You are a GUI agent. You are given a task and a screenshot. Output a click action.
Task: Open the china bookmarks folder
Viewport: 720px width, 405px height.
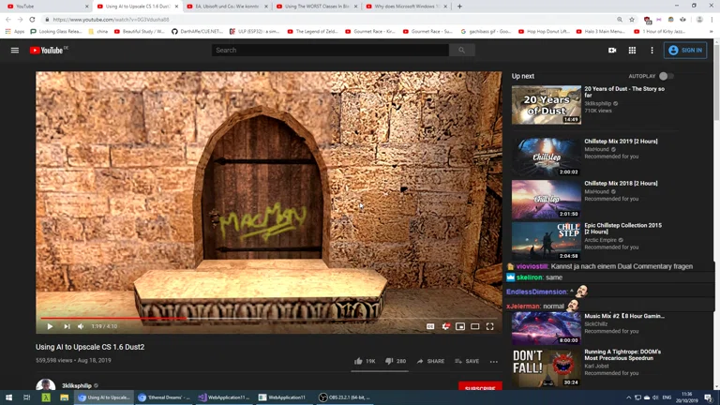click(98, 32)
